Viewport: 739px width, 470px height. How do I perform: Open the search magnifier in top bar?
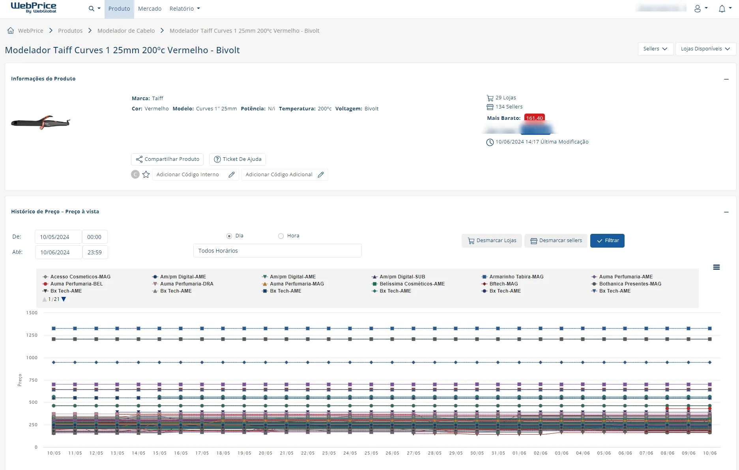pos(94,9)
